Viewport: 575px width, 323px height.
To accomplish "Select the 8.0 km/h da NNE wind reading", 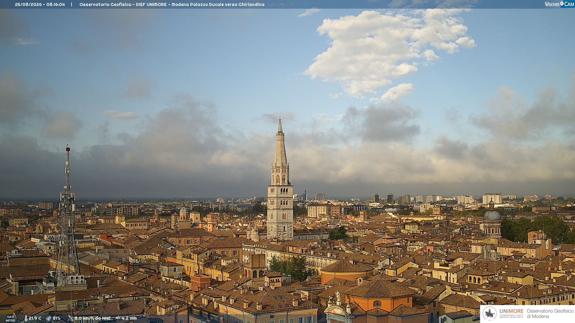I will tap(93, 318).
